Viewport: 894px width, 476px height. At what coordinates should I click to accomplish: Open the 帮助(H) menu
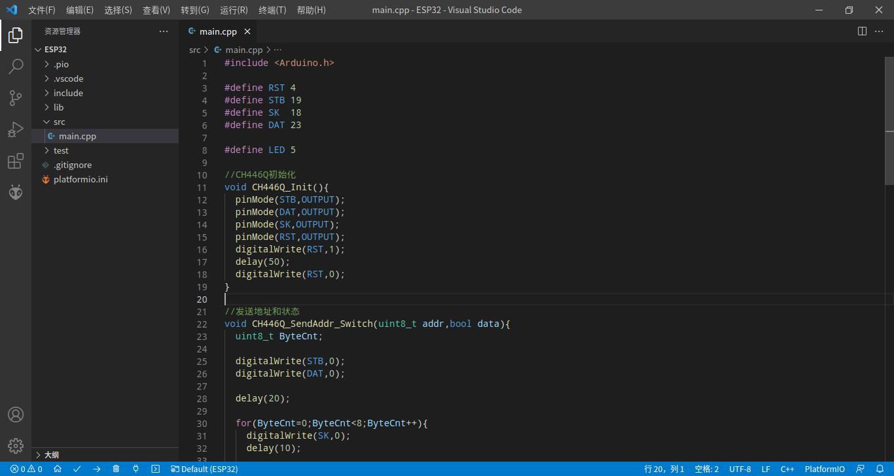tap(311, 10)
